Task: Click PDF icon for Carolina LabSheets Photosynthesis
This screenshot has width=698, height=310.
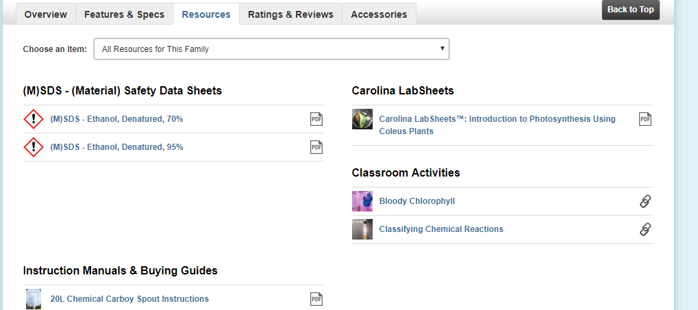Action: coord(645,119)
